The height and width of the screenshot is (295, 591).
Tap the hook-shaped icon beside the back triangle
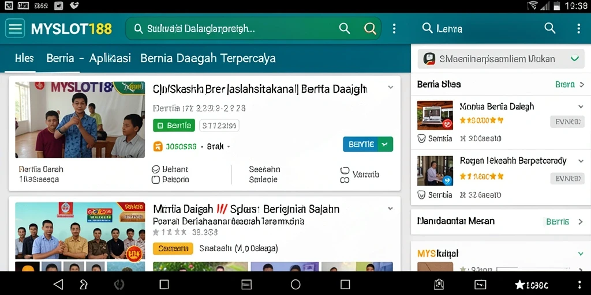point(83,284)
